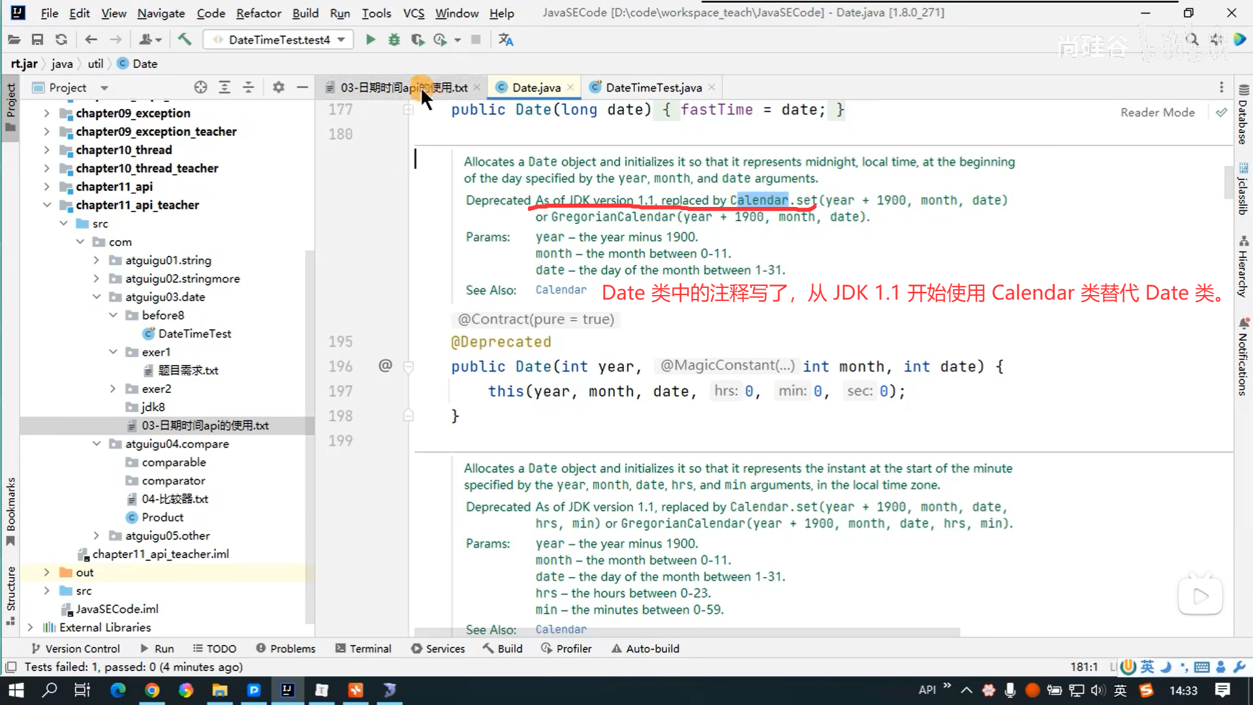Click the Calendar See Also link
Screen dimensions: 1253x705
[x=561, y=290]
